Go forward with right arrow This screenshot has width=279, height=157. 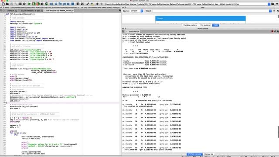tap(102, 4)
